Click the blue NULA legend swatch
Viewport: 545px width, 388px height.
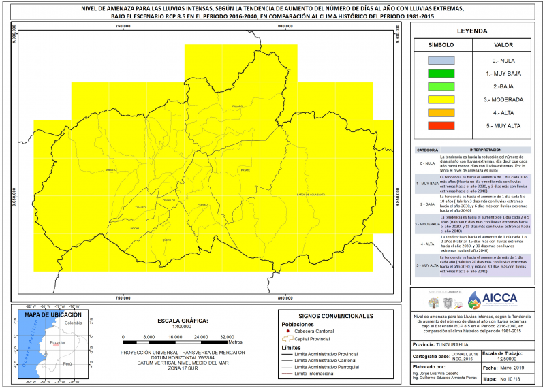(441, 61)
